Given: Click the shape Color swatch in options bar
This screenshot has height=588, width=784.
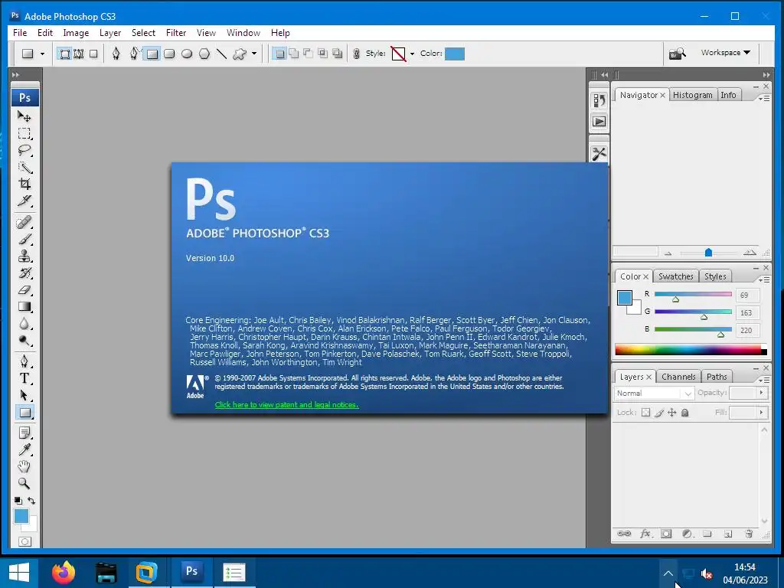Looking at the screenshot, I should 455,54.
